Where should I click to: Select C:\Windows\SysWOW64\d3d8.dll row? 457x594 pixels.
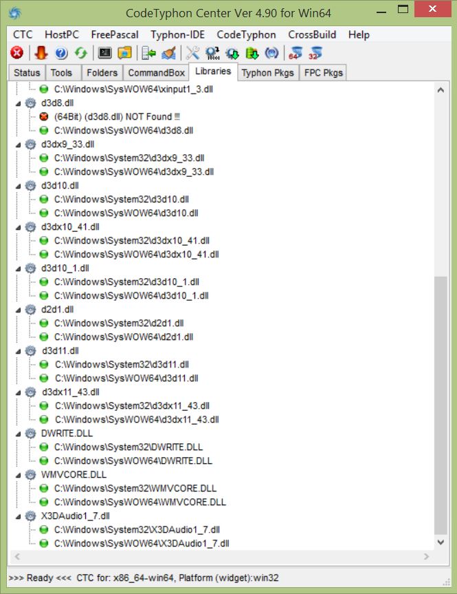tap(124, 131)
